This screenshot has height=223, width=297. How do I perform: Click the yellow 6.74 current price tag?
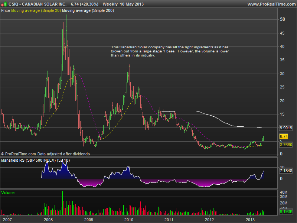pyautogui.click(x=284, y=136)
